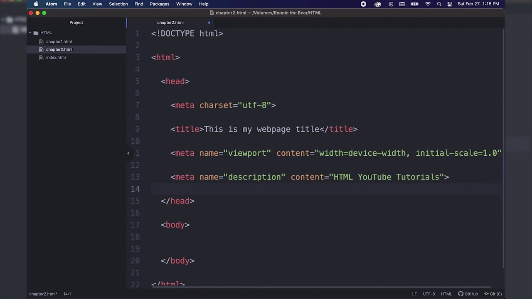Click the play circle icon in menu bar
Image resolution: width=532 pixels, height=299 pixels.
(391, 4)
